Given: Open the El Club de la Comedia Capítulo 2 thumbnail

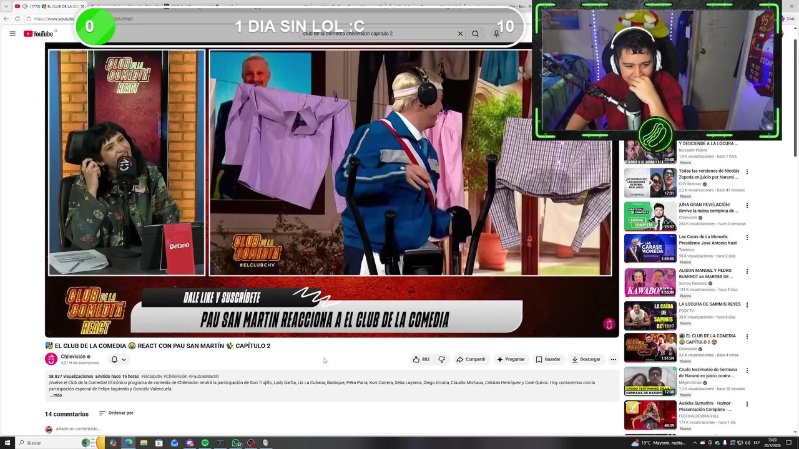Looking at the screenshot, I should click(650, 348).
